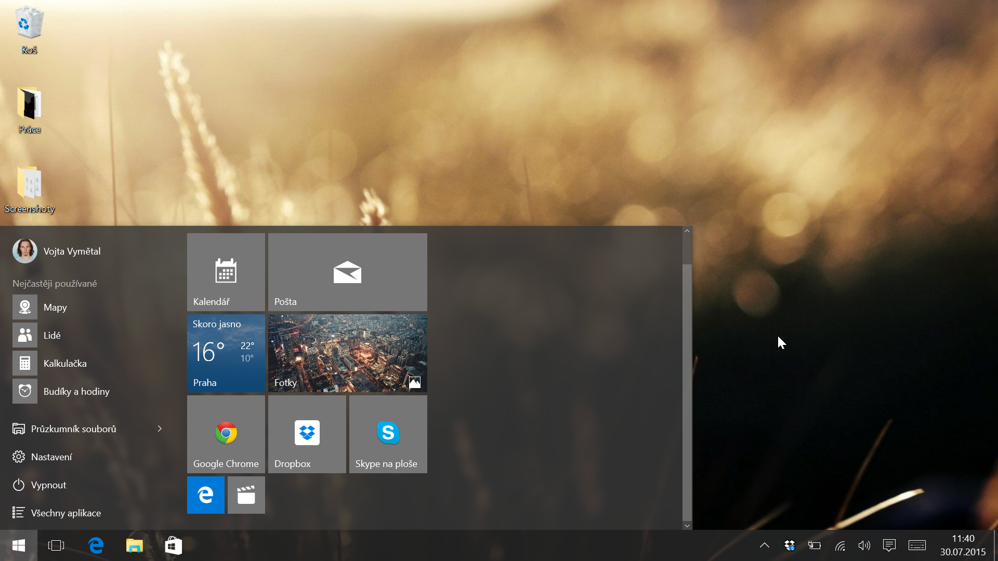Screen dimensions: 998x561
Task: Open Kalkulačka from most used
Action: pyautogui.click(x=64, y=363)
